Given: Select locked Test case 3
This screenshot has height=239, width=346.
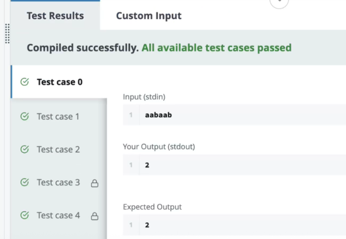Looking at the screenshot, I should (58, 182).
